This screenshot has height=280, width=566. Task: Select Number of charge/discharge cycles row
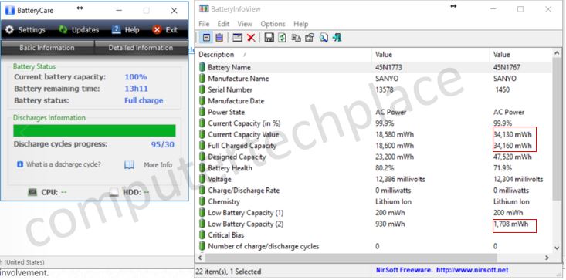coord(375,246)
